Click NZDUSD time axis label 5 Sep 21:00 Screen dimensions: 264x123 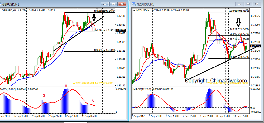pos(155,116)
